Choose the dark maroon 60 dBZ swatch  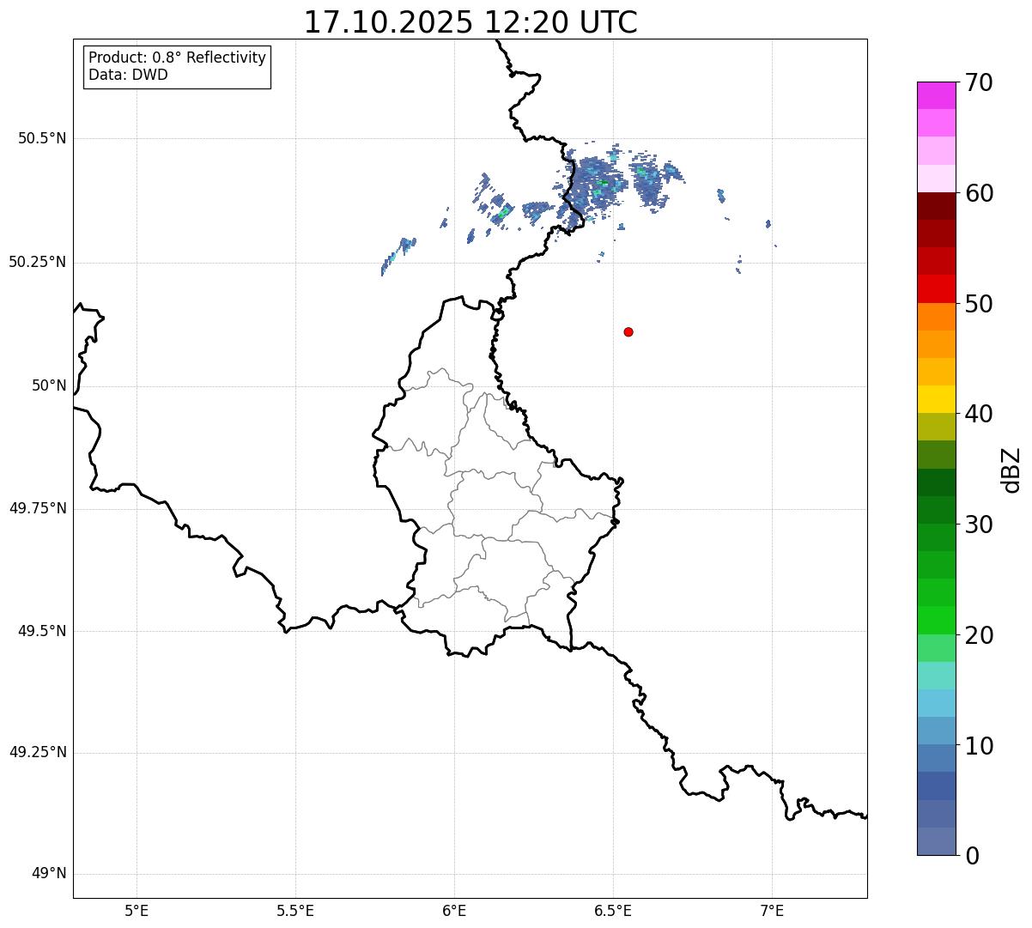coord(936,206)
